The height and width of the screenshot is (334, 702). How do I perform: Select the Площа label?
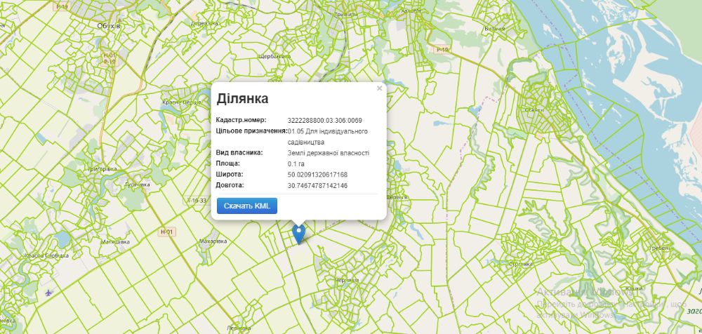(x=228, y=163)
